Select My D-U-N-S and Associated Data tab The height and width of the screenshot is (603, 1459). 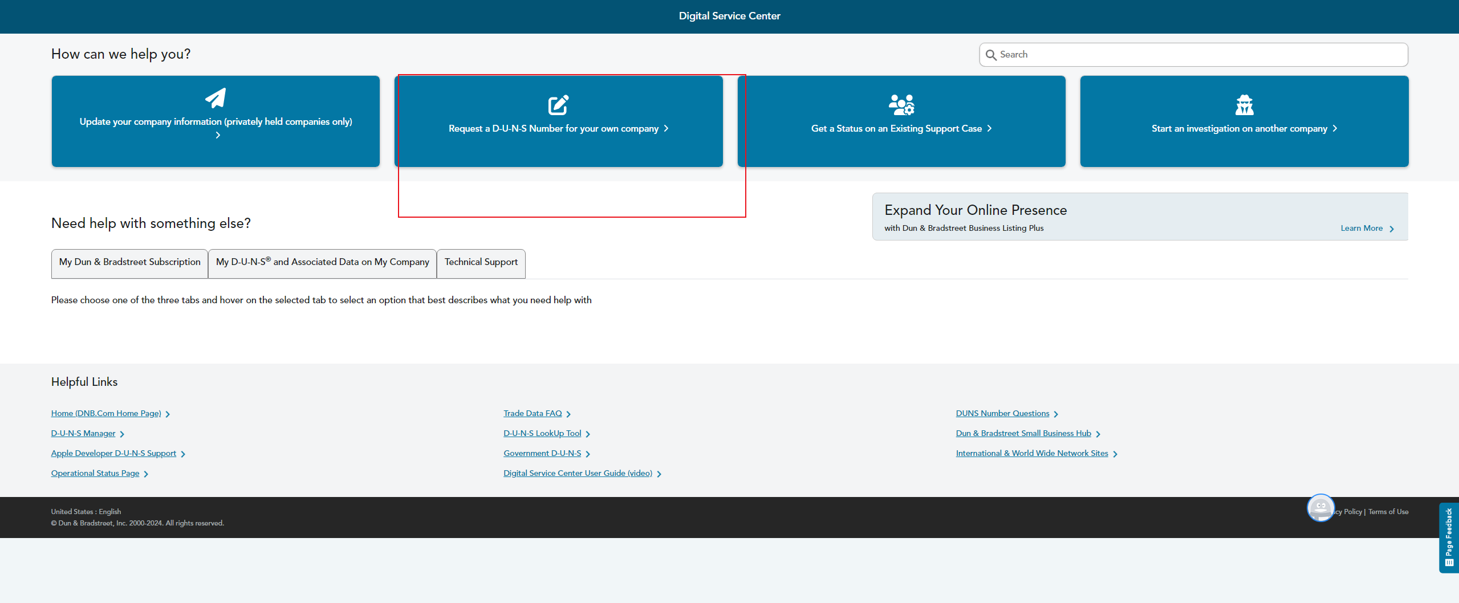point(322,263)
